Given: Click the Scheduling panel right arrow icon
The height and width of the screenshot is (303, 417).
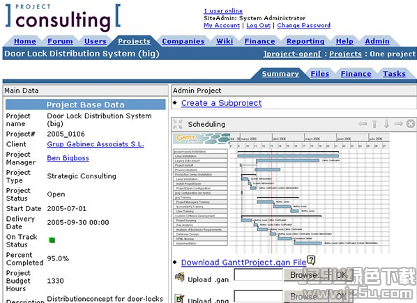Looking at the screenshot, I should pos(398,124).
